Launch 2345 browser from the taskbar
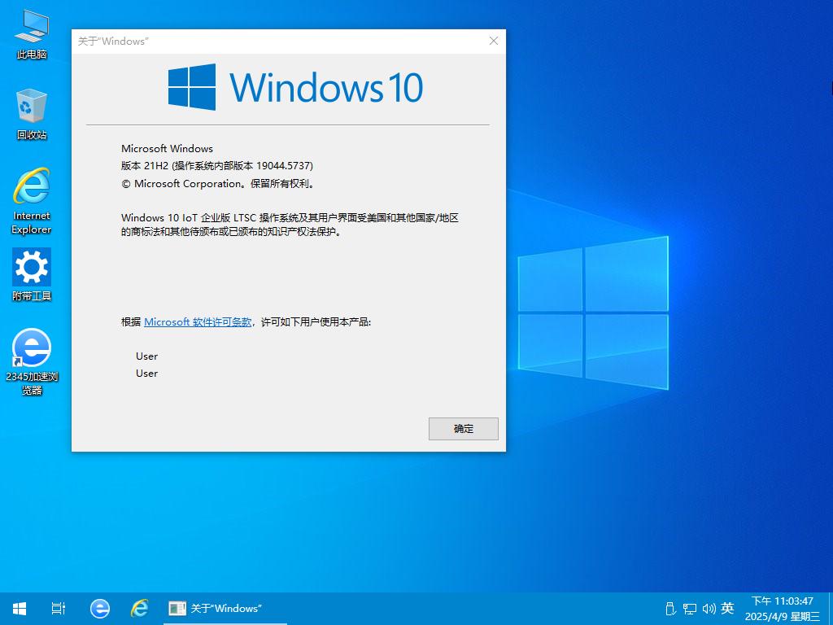Viewport: 833px width, 625px height. (100, 608)
